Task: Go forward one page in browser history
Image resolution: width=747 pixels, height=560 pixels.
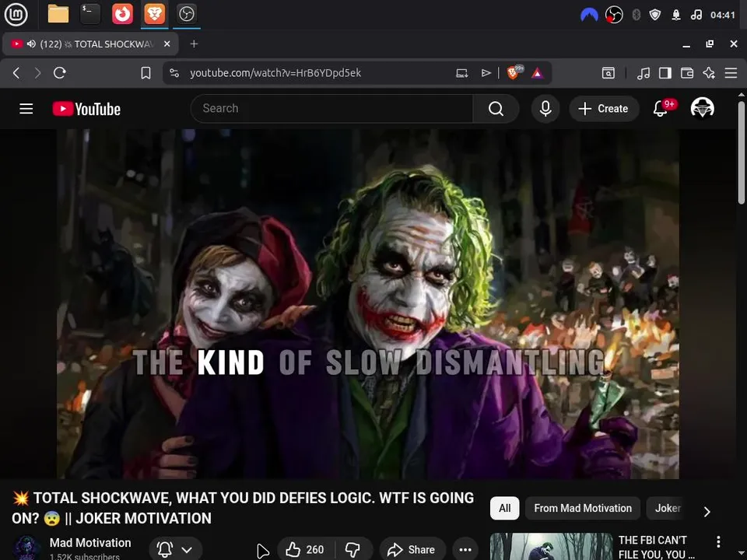Action: tap(37, 73)
